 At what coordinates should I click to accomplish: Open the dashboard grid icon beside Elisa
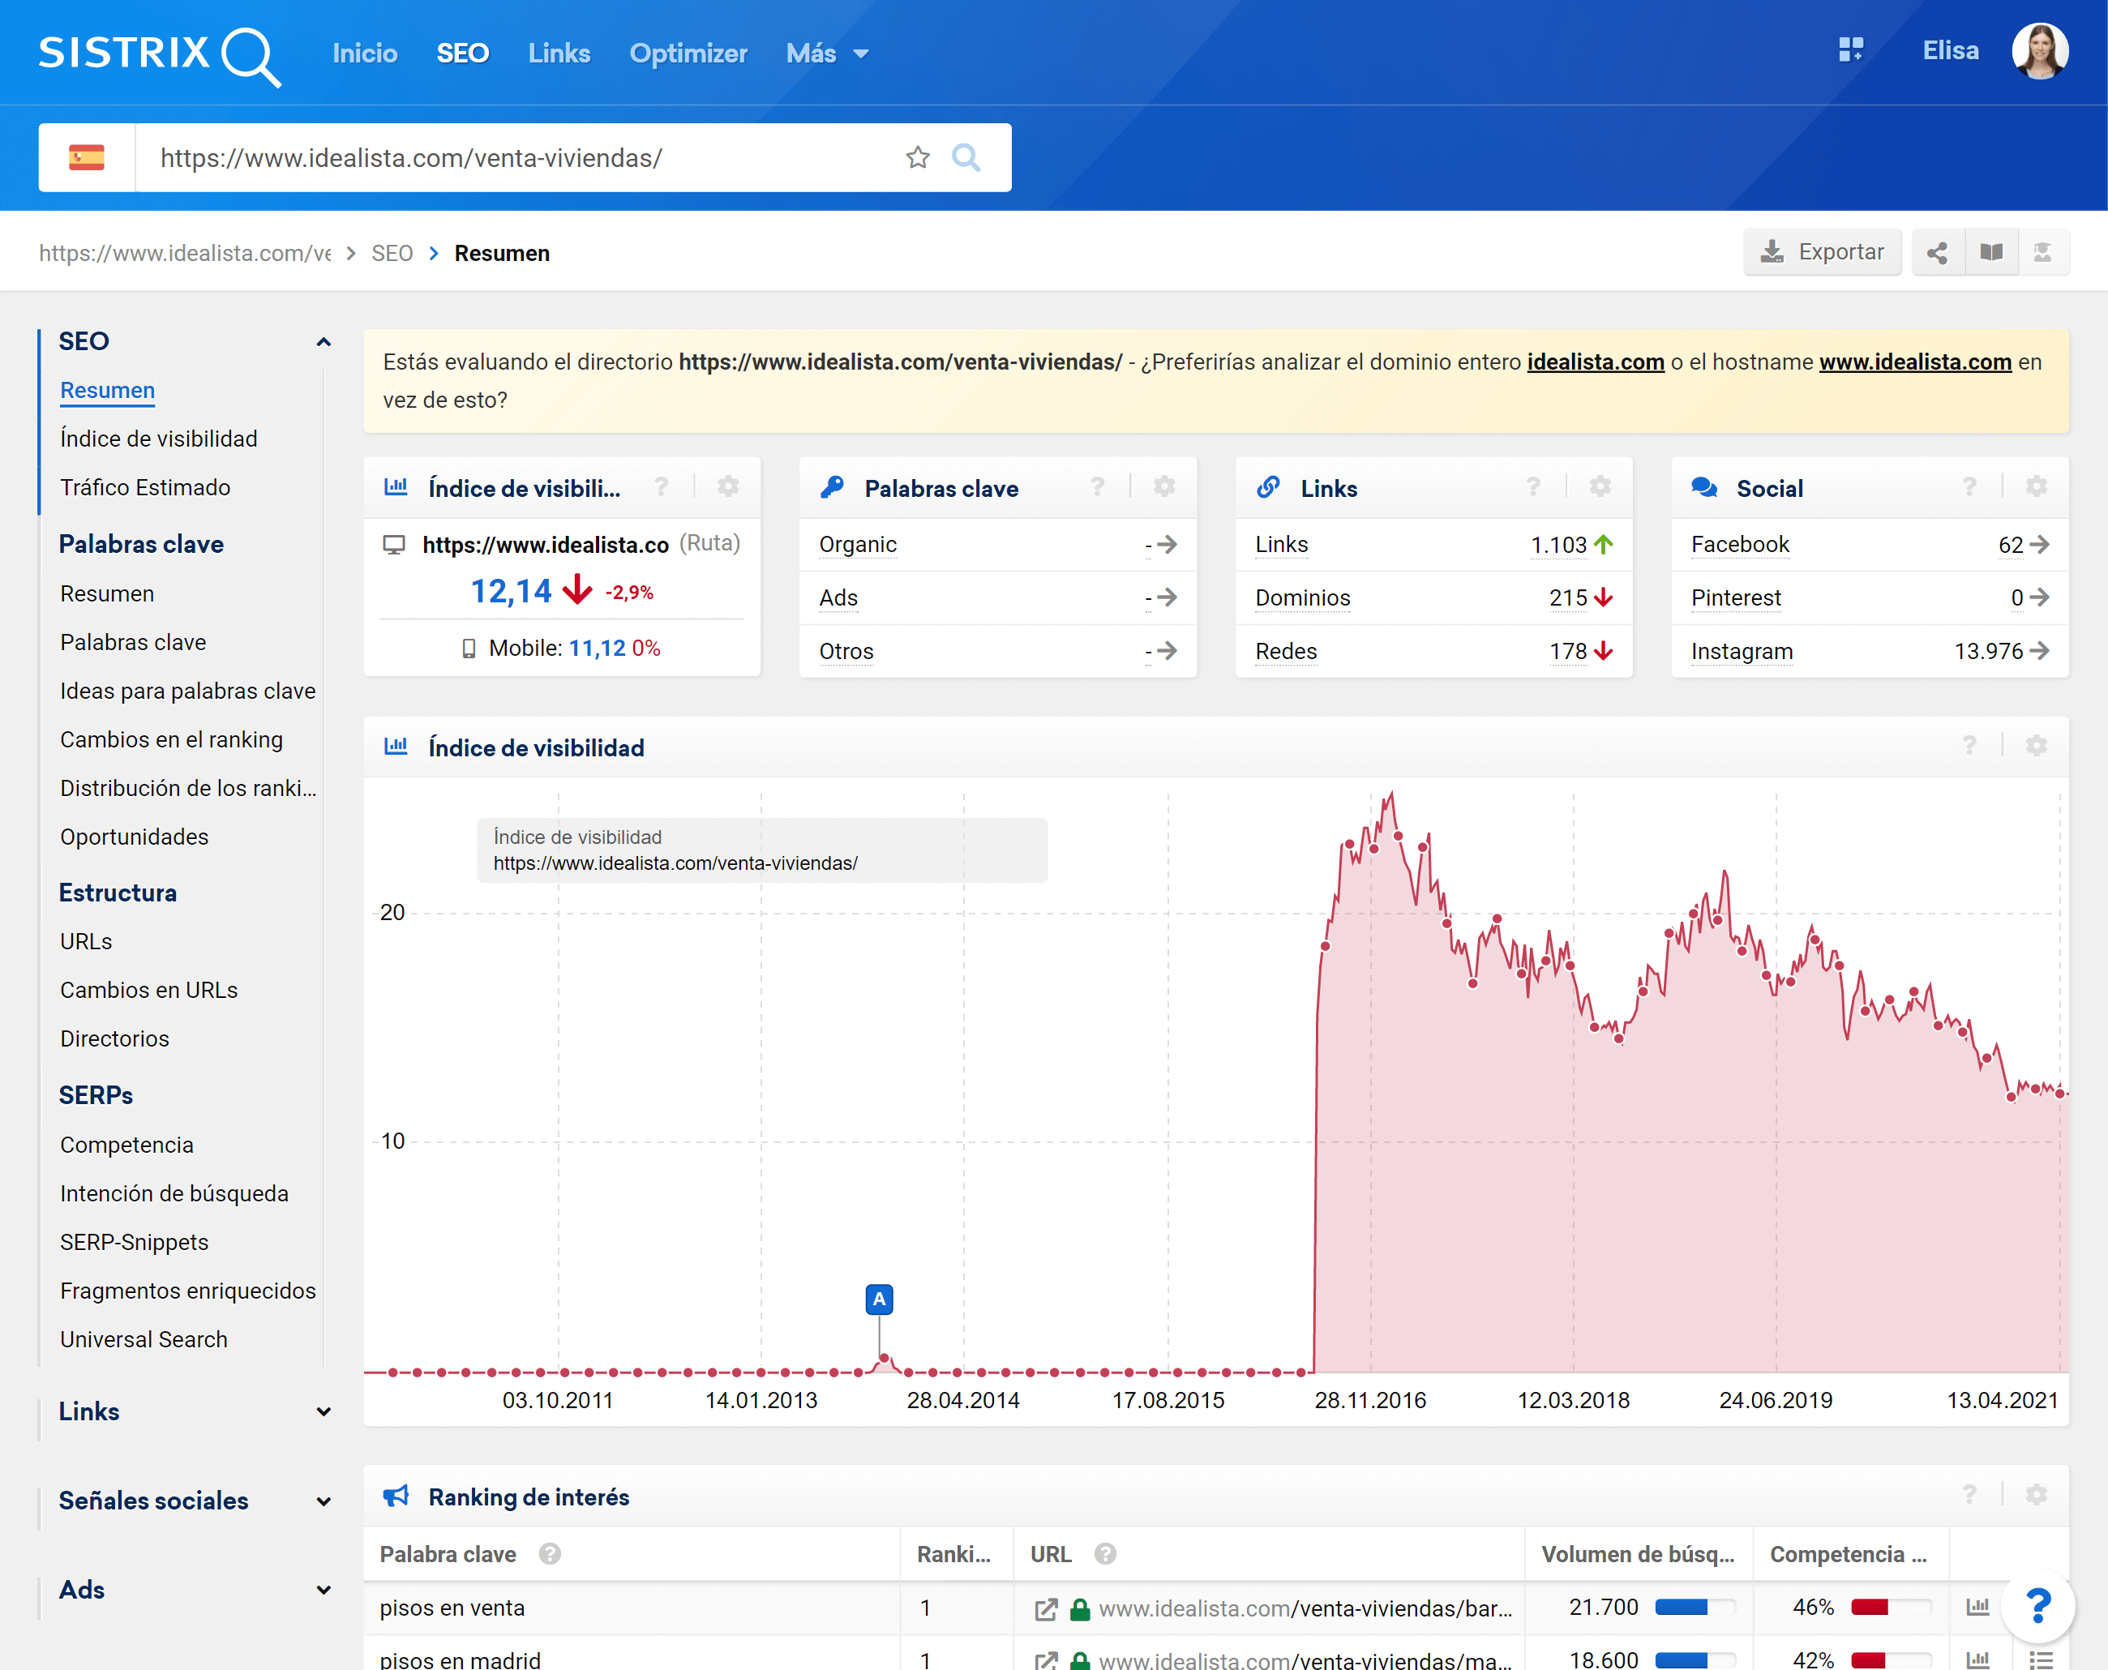coord(1850,51)
